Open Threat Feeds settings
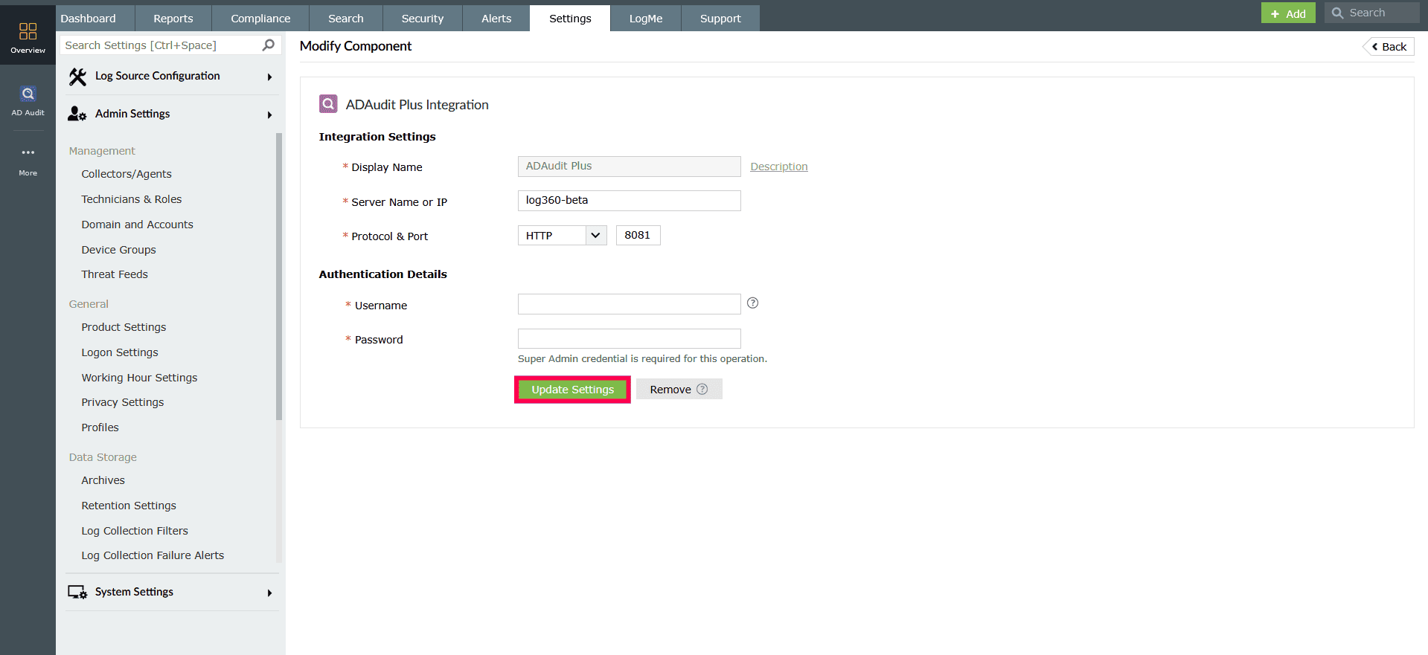 point(115,274)
